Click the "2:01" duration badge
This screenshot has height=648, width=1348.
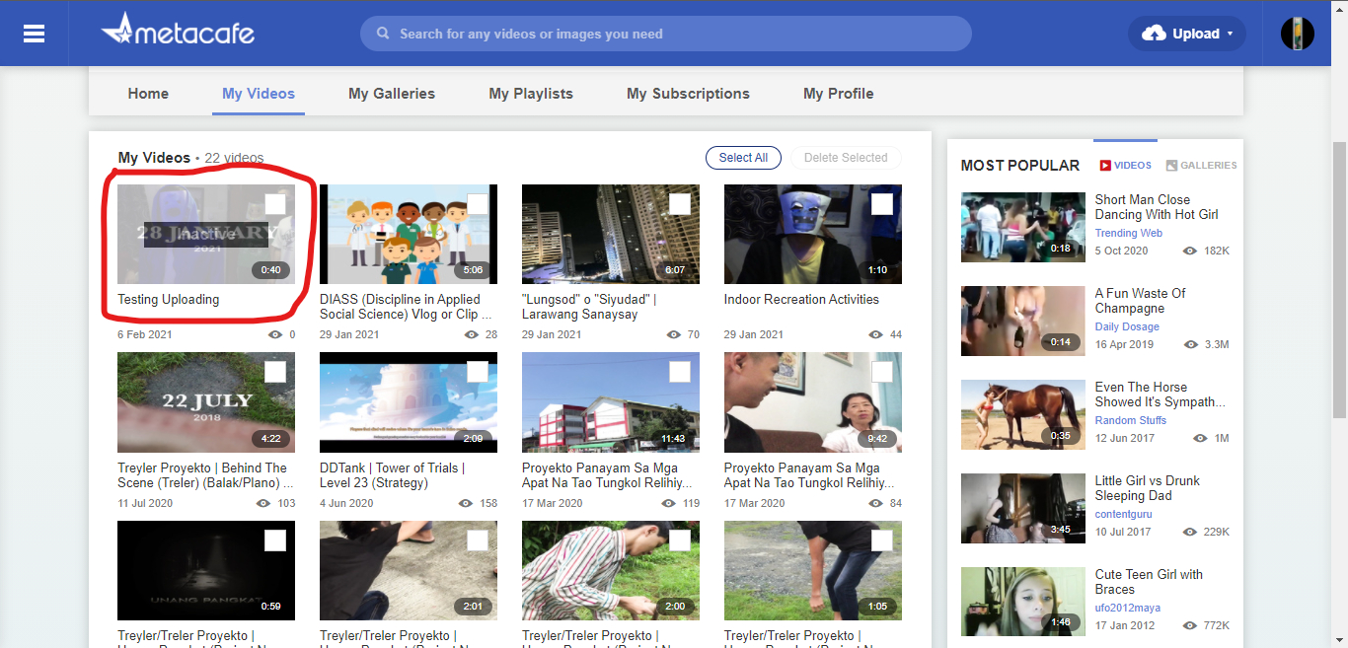(473, 607)
